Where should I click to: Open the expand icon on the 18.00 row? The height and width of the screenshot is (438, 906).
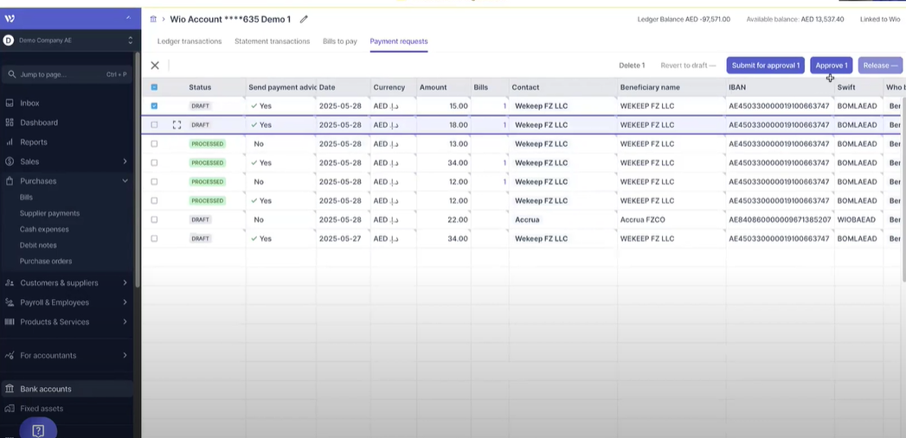pos(177,125)
